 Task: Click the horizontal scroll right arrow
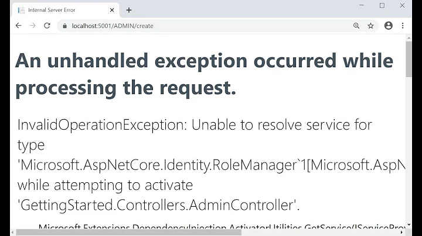coord(401,232)
